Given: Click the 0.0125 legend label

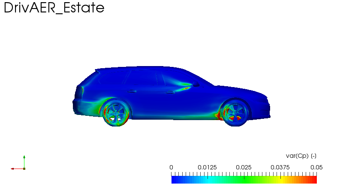Looking at the screenshot, I should [207, 167].
